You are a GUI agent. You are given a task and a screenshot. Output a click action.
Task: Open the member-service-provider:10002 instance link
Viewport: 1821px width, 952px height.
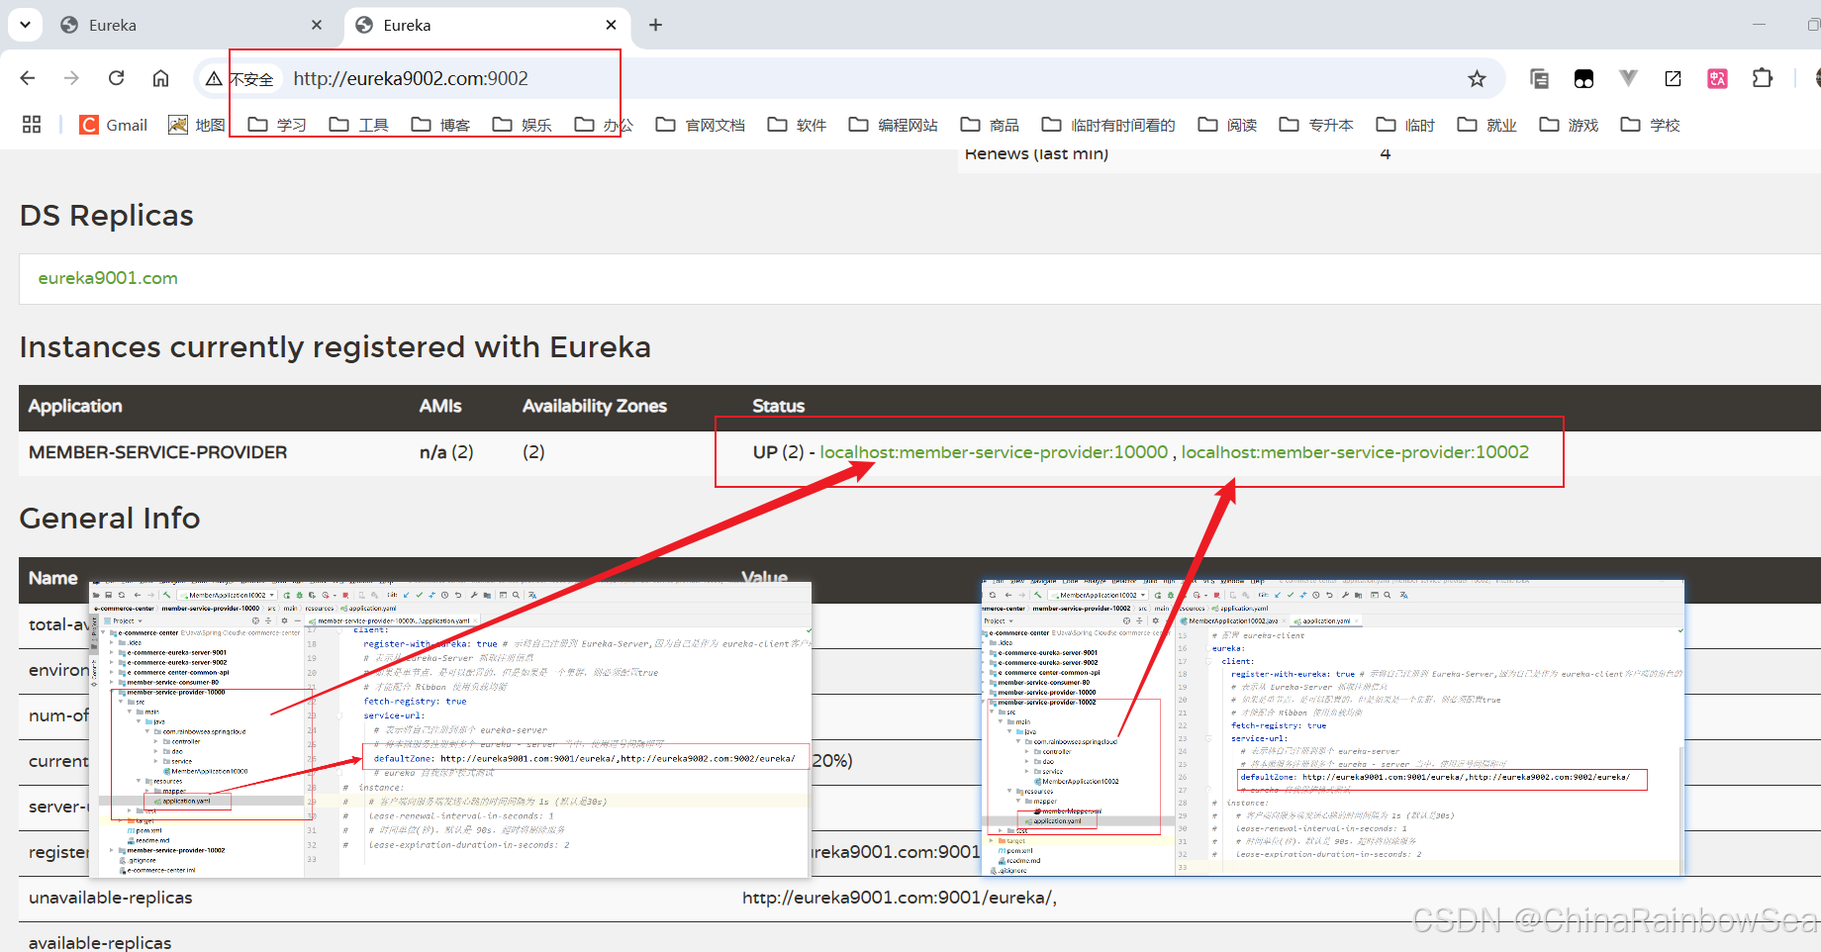click(x=1355, y=452)
